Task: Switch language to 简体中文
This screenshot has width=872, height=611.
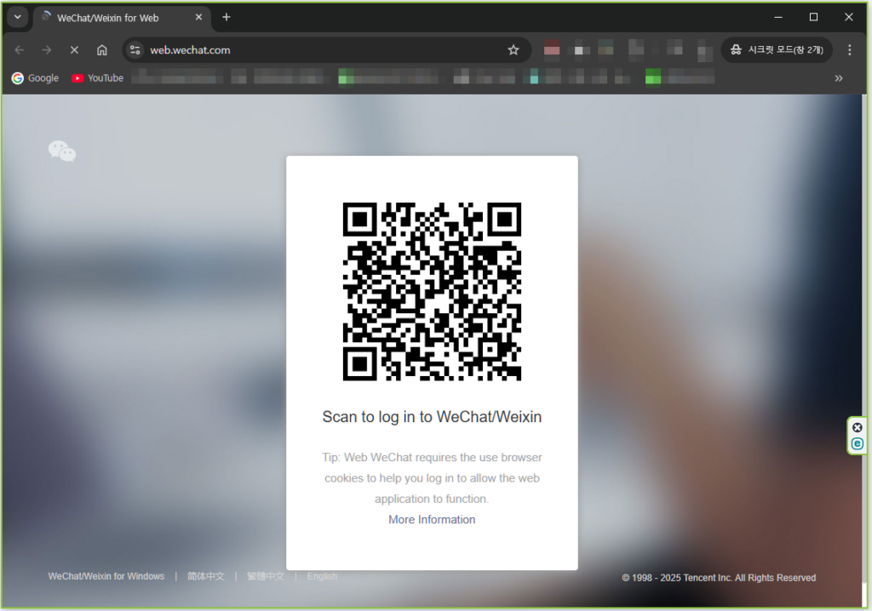Action: pyautogui.click(x=206, y=577)
